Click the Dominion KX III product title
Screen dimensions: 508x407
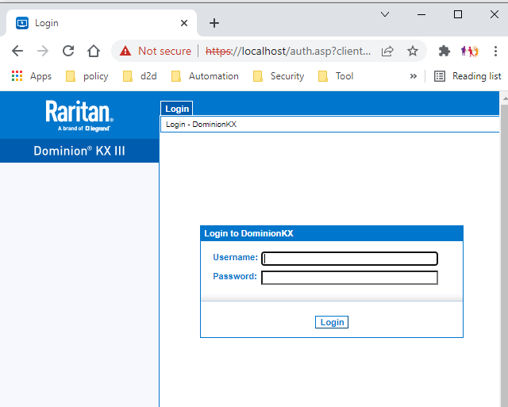[79, 151]
